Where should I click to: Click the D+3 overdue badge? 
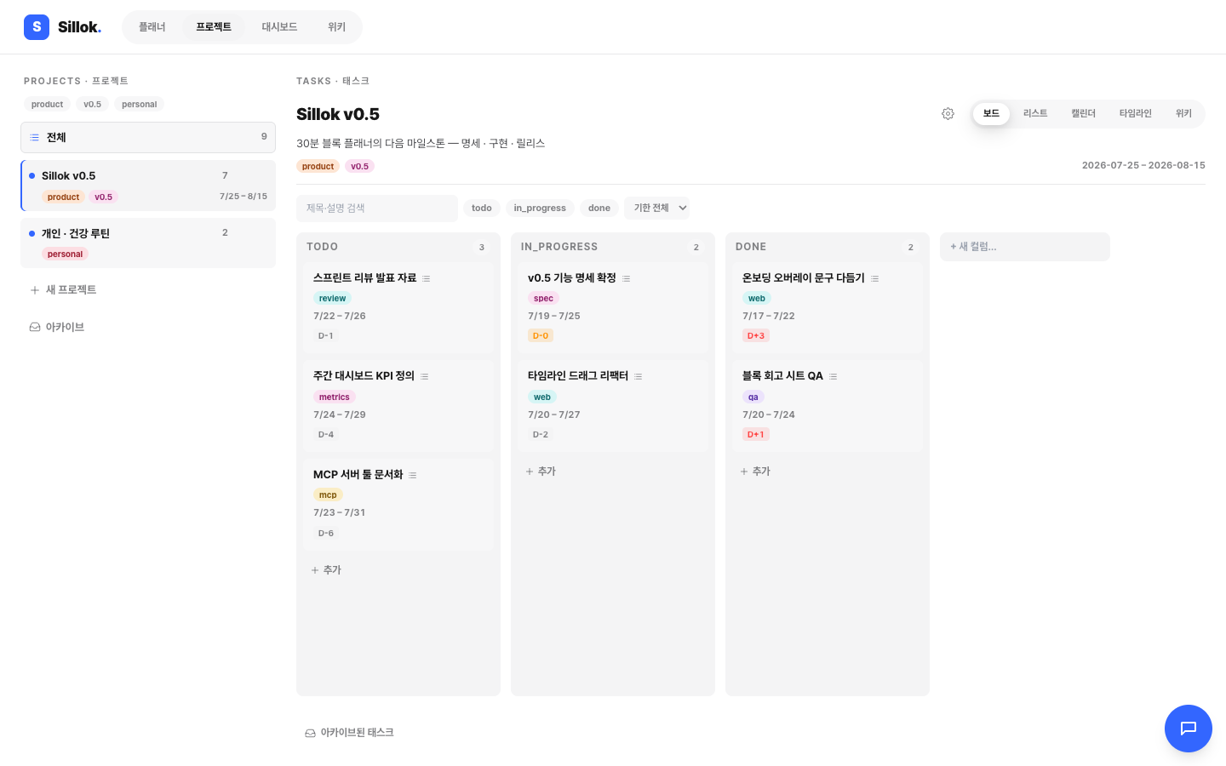[x=756, y=335]
